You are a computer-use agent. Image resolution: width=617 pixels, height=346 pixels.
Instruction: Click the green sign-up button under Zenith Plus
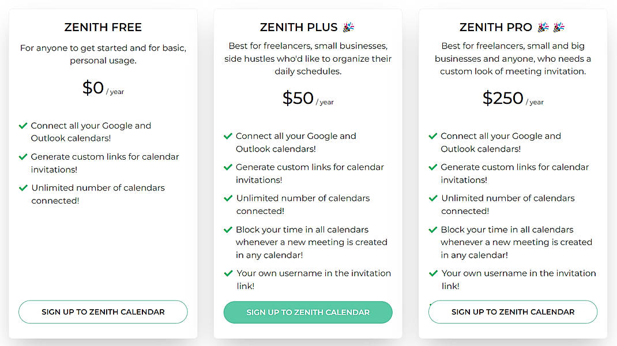pyautogui.click(x=307, y=312)
